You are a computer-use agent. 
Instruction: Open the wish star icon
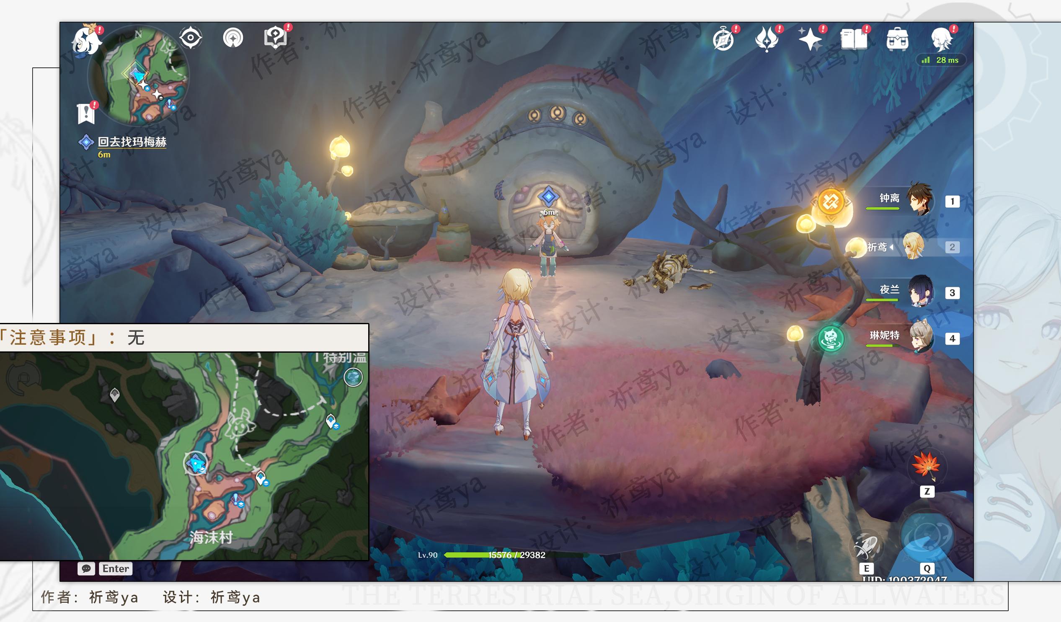point(810,40)
